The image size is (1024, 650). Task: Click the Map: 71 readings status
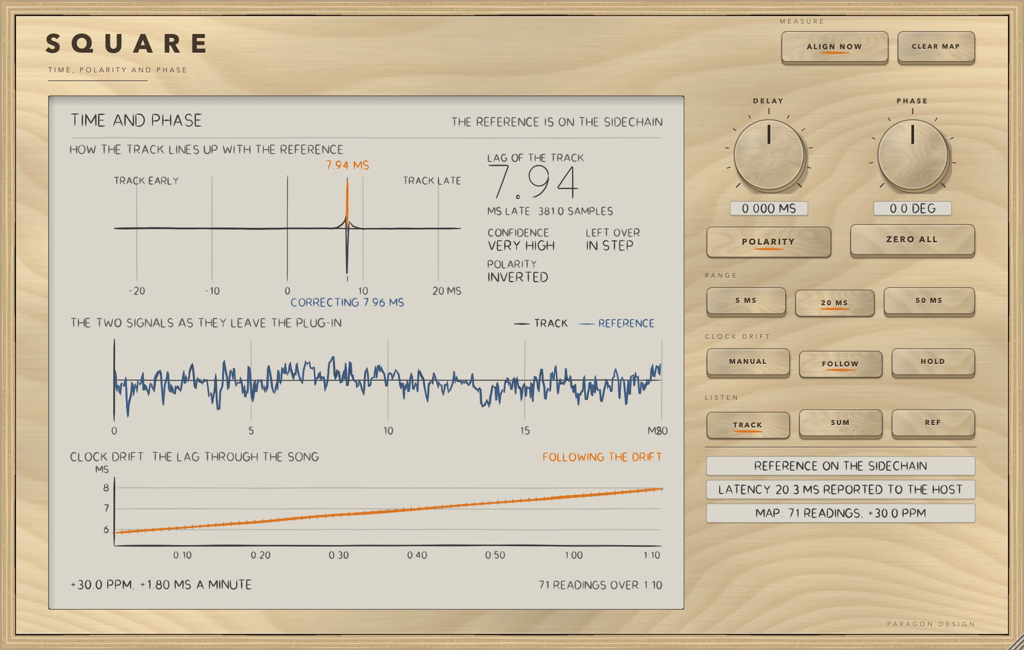pyautogui.click(x=840, y=513)
